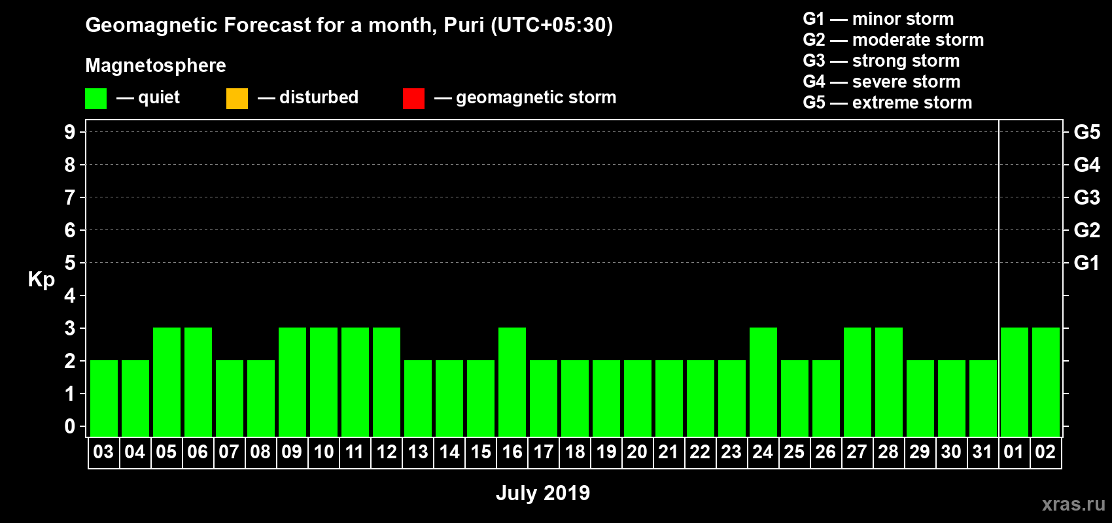
Task: Click date label 28 on the axis
Action: (888, 452)
